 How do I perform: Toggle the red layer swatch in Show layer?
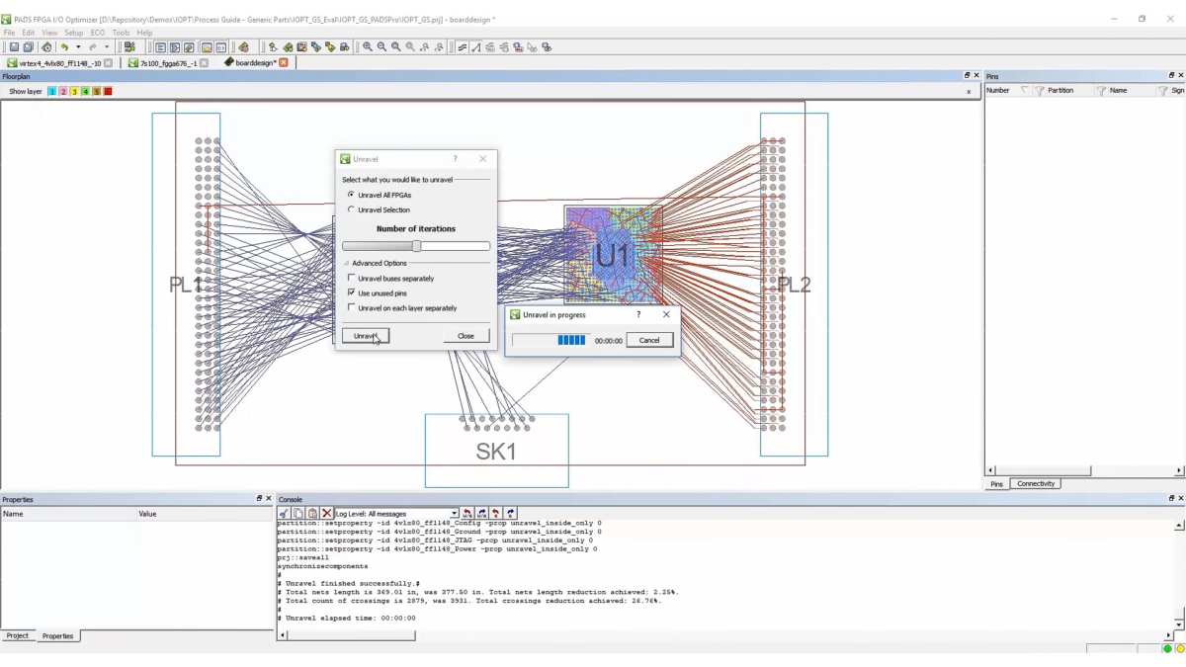108,92
